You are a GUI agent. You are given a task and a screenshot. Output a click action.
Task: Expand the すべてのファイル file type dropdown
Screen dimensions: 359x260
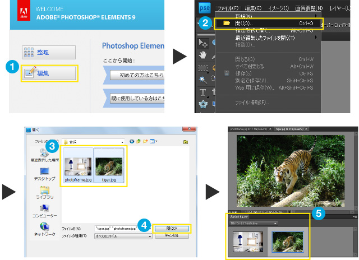tap(150, 236)
